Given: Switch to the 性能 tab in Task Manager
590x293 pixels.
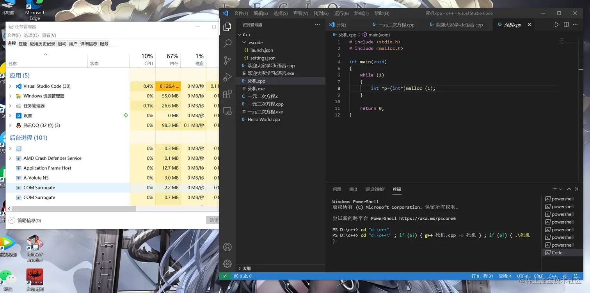Looking at the screenshot, I should coord(23,44).
